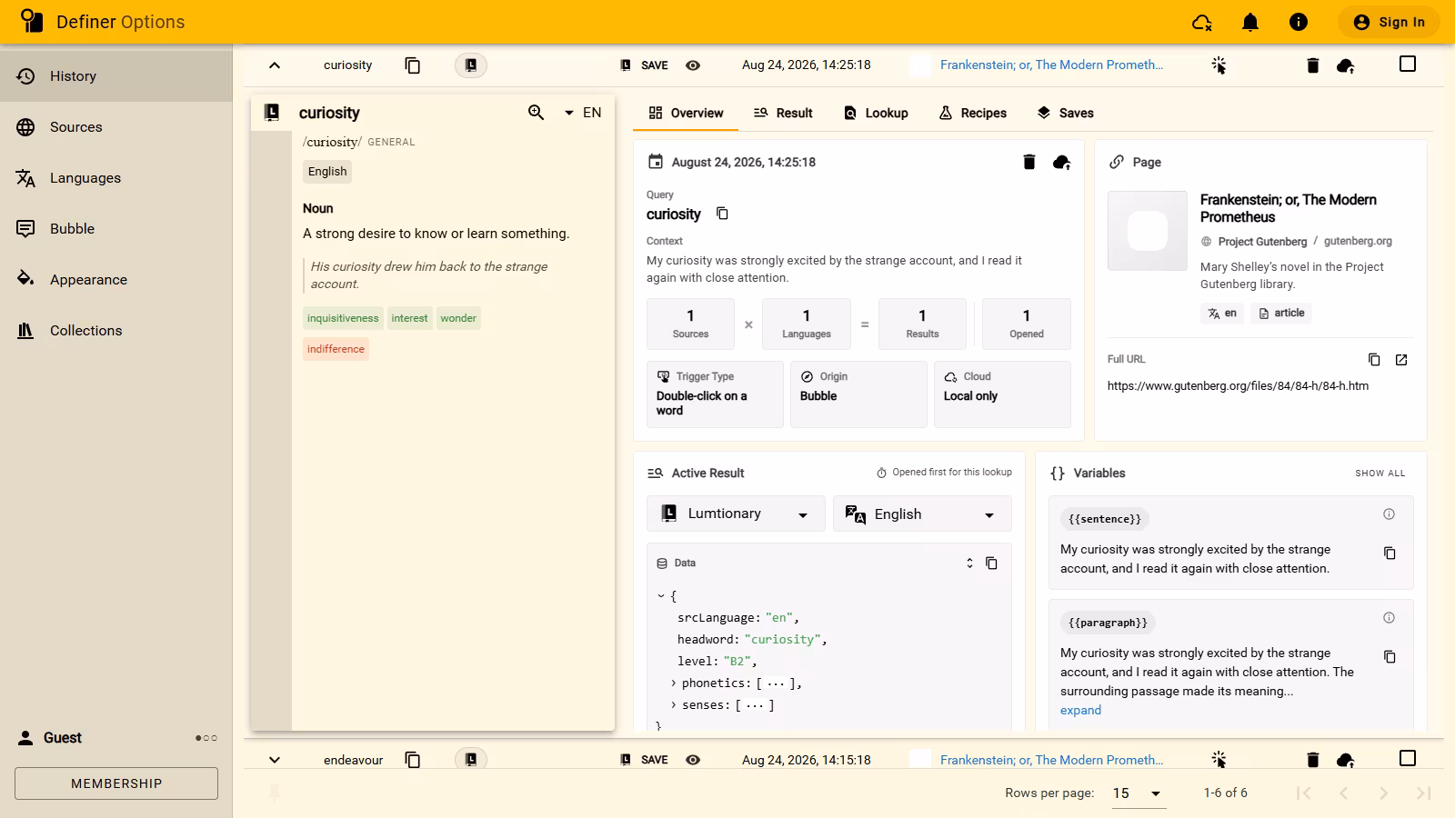Click the inquisitiveness synonym tag

coord(343,318)
